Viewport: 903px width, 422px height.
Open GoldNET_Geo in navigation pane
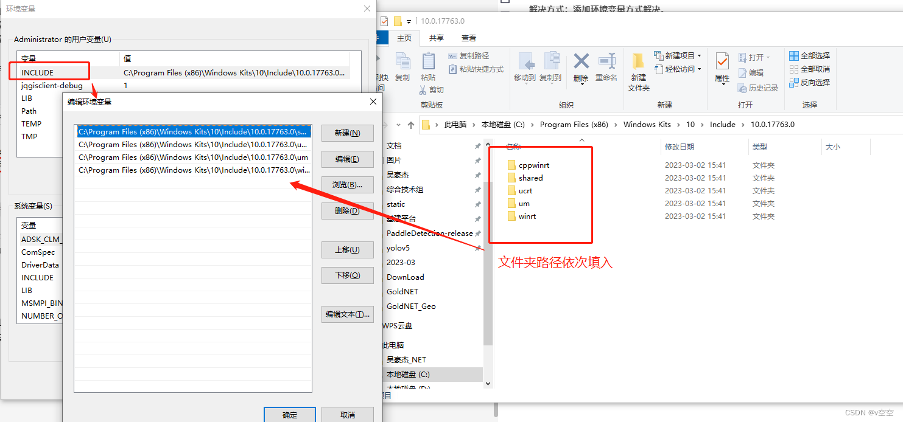click(411, 306)
